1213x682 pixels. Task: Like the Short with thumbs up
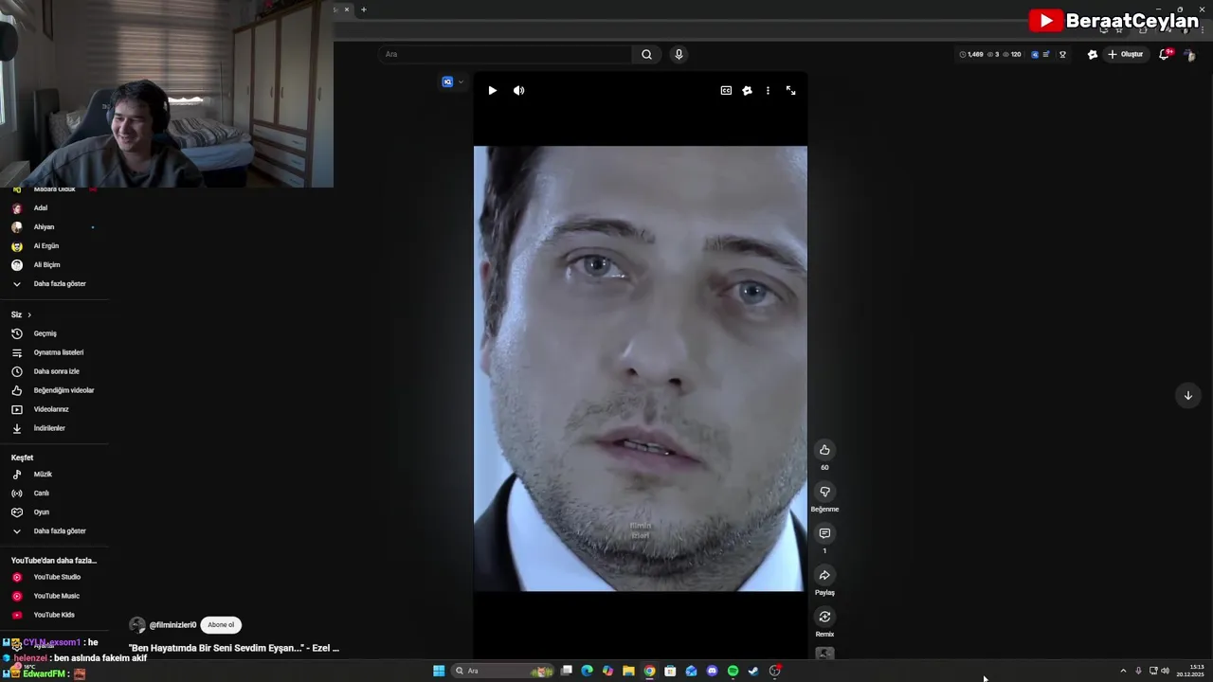(824, 450)
